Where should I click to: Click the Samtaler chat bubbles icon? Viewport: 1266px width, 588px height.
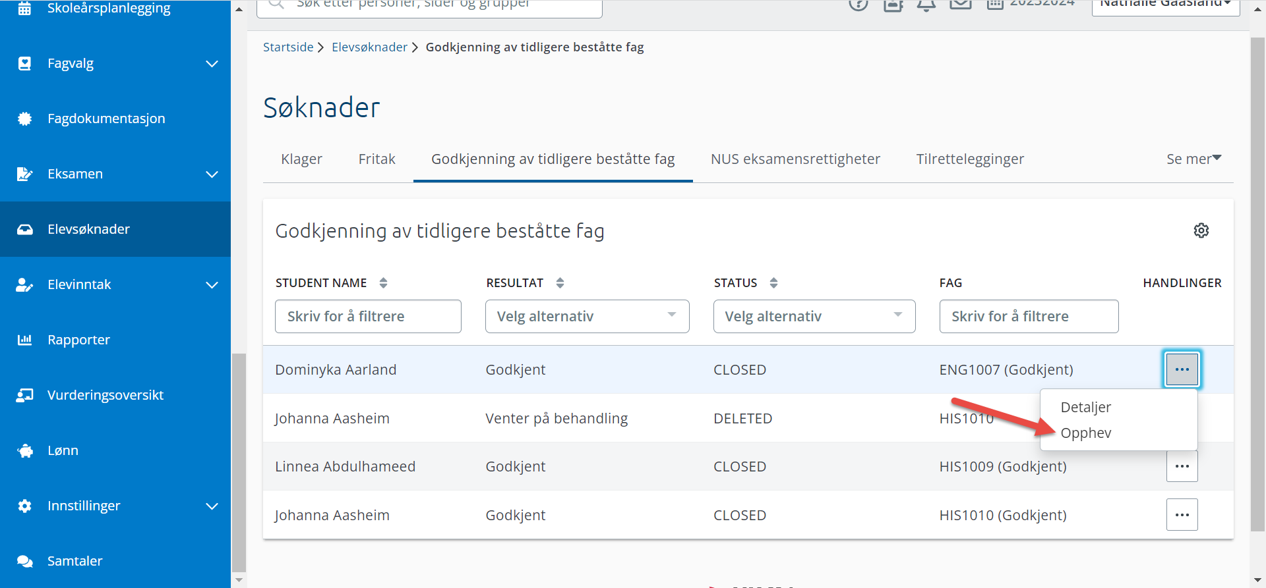click(x=24, y=561)
